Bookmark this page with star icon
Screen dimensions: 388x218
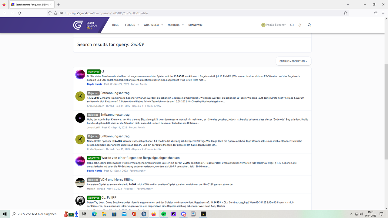(x=345, y=13)
